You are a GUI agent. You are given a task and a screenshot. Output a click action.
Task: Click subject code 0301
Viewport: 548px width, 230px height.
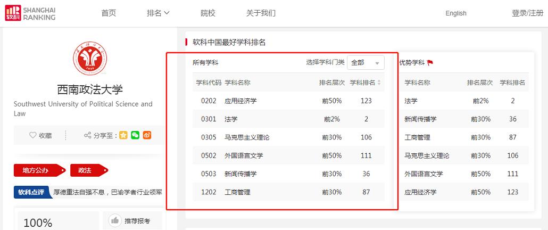209,119
